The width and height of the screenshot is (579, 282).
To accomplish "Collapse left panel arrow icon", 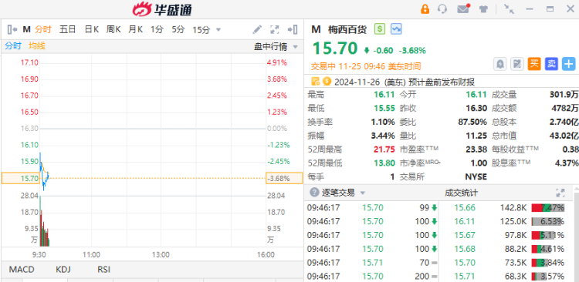I will (12, 29).
